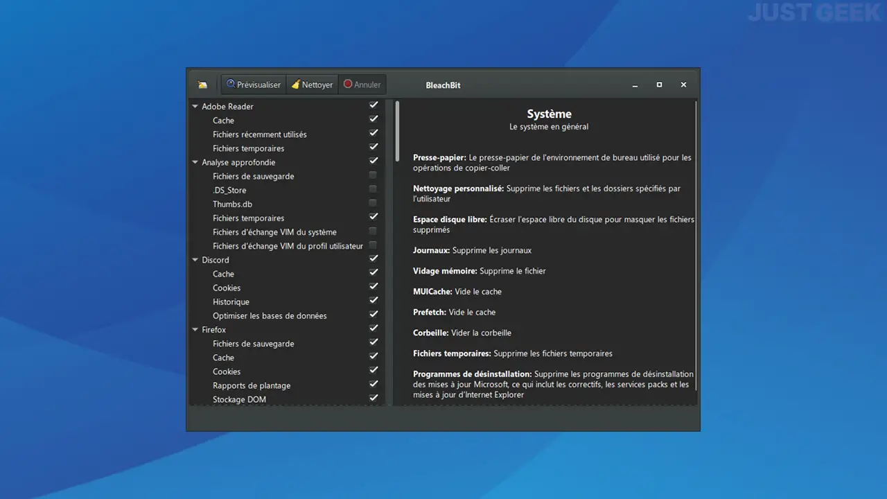Click the Système heading
This screenshot has height=499, width=887.
[x=549, y=114]
